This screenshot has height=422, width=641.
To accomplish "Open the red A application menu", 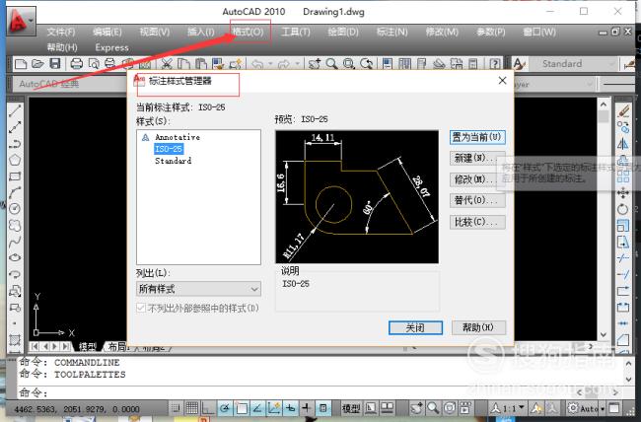I will (21, 21).
